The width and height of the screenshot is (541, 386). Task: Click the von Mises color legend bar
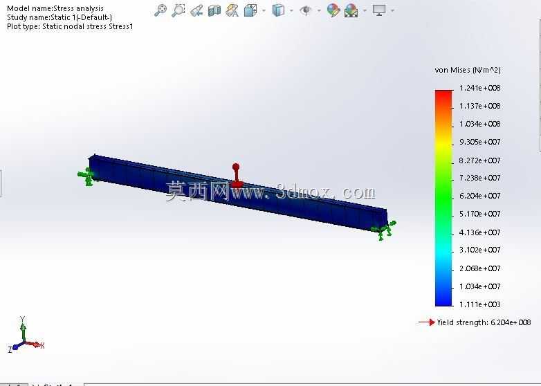(x=443, y=198)
